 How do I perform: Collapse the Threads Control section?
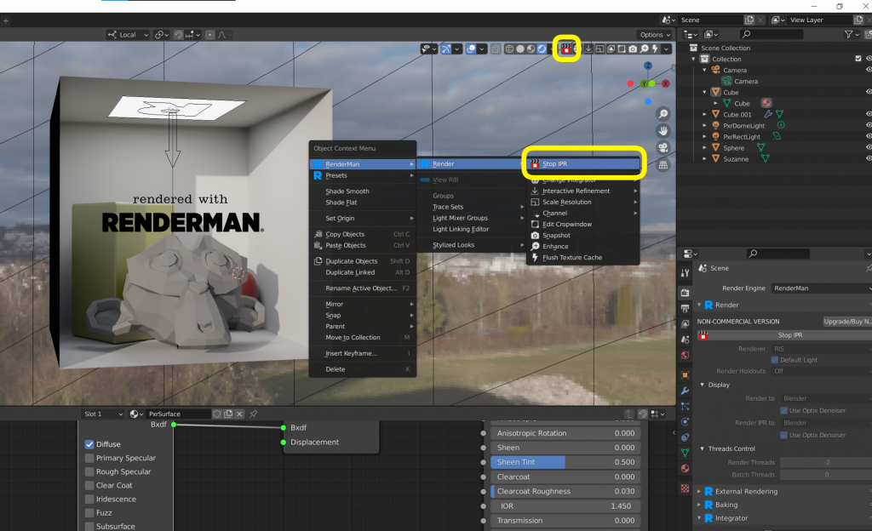pyautogui.click(x=703, y=448)
